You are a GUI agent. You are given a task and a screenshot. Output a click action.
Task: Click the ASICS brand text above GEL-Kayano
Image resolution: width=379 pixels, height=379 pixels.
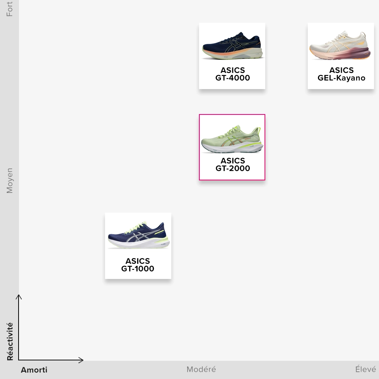341,70
